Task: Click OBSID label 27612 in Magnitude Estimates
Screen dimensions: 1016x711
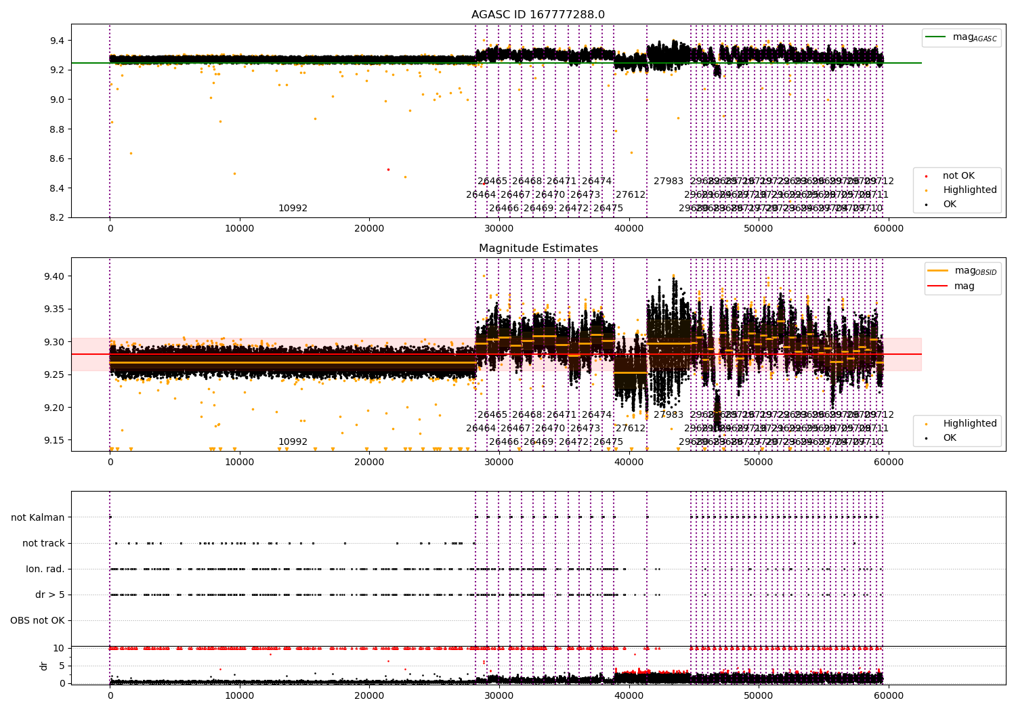Action: pos(631,429)
